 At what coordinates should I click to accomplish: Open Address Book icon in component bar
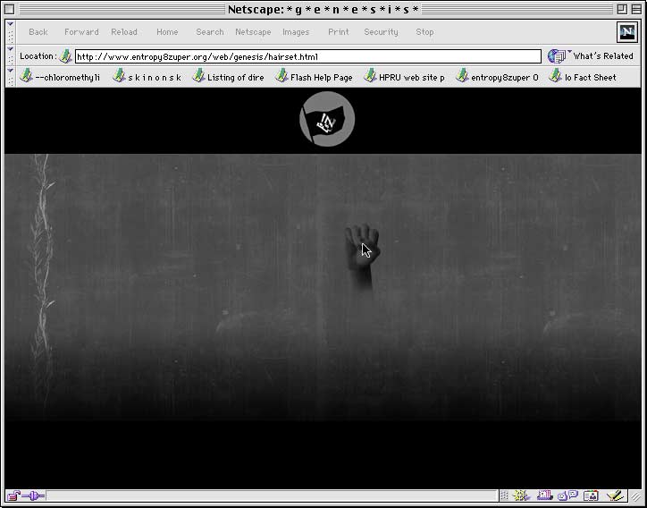pos(591,495)
